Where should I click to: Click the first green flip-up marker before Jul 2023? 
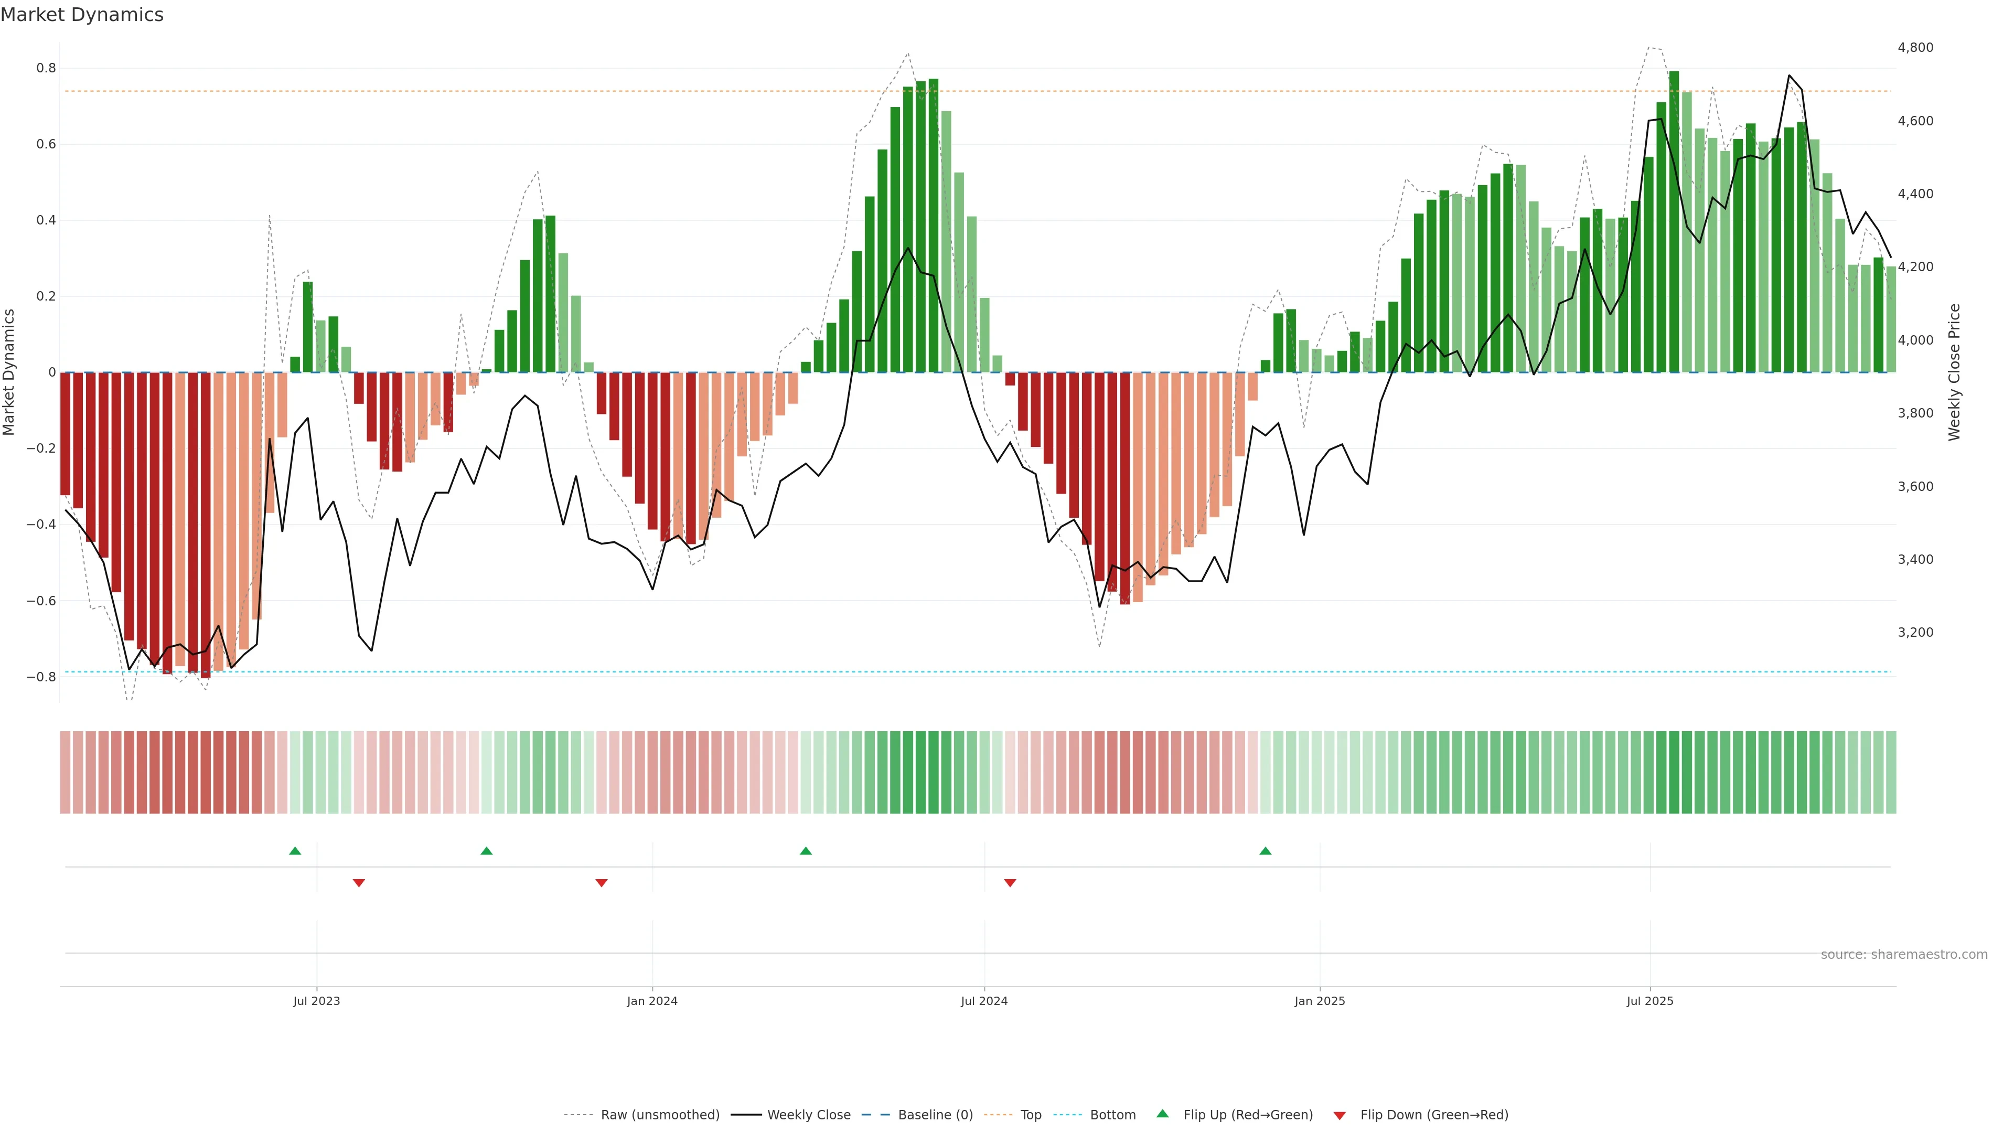pos(295,851)
